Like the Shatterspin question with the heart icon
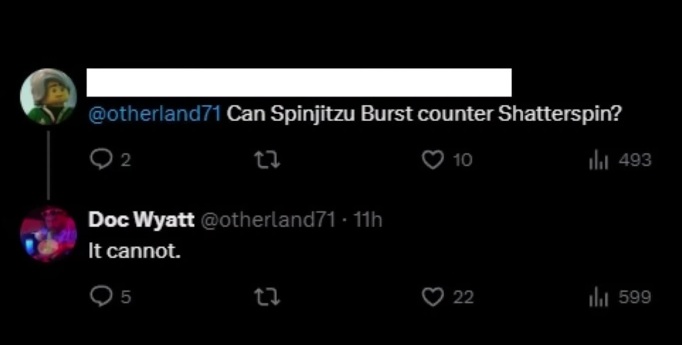 432,160
